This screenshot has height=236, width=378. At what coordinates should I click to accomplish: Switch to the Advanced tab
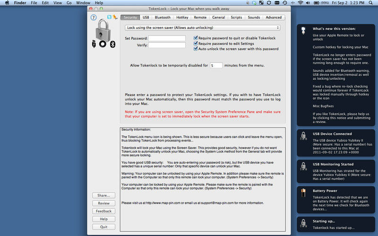tap(274, 17)
